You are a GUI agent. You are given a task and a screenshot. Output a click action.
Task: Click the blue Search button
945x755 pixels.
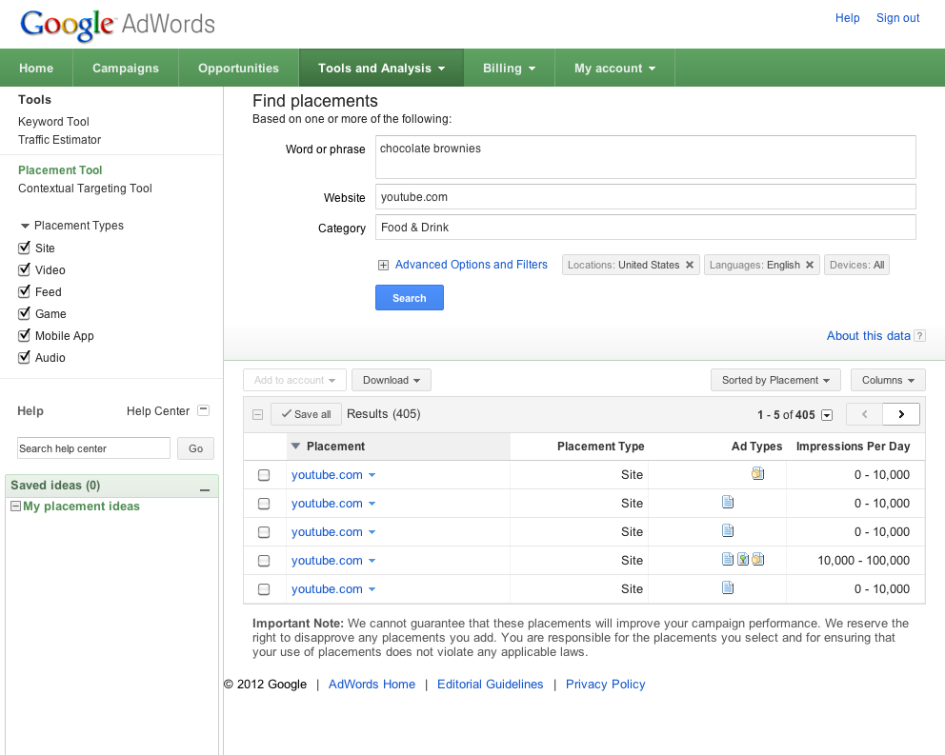[409, 298]
